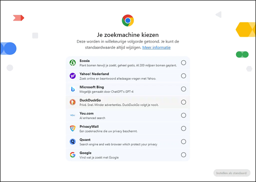Click the DuckDuckGo description text row
This screenshot has width=256, height=182.
point(119,105)
